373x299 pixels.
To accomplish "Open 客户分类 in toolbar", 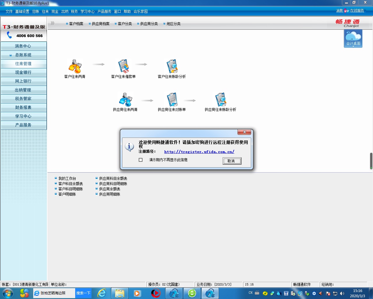I will [125, 24].
